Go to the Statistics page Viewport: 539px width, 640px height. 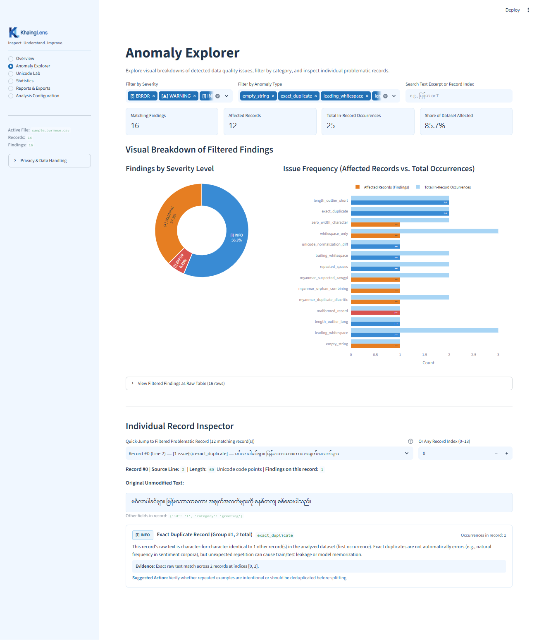click(21, 81)
